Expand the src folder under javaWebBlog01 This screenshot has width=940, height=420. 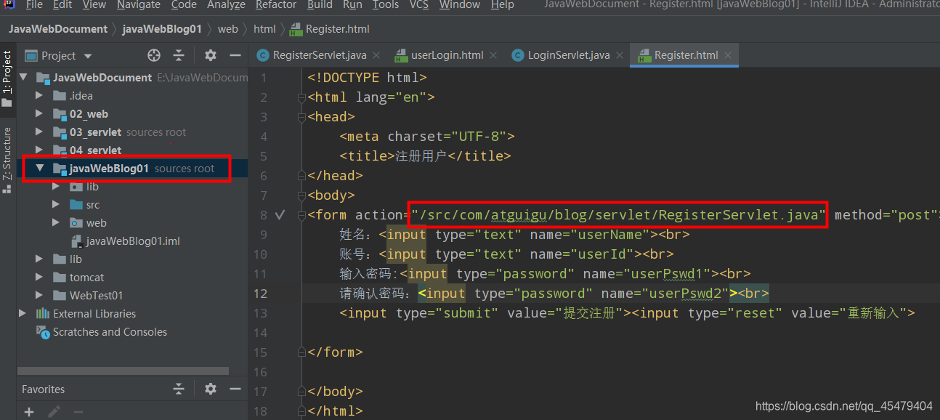point(57,204)
